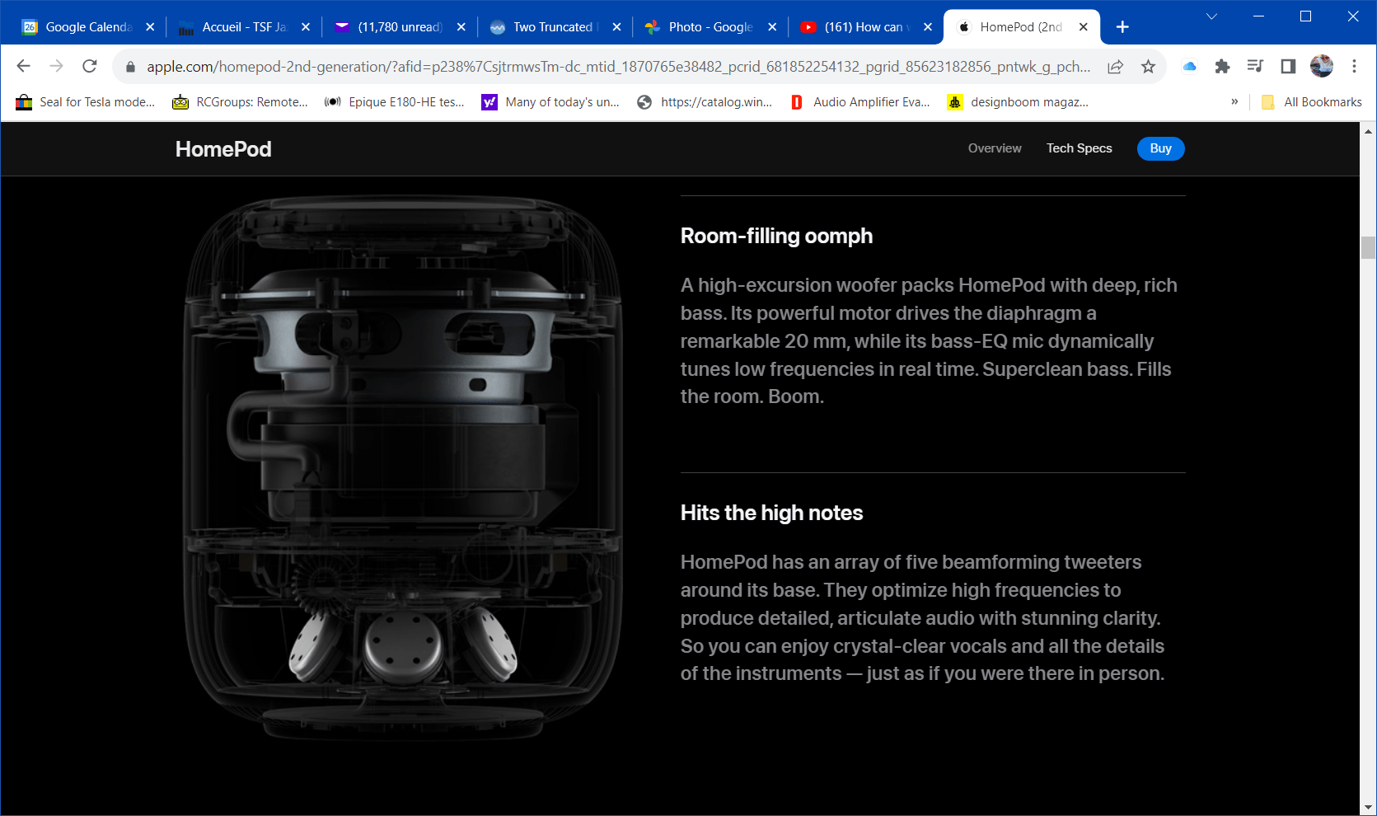Switch to the (161) How can YouTube tab
Screen dimensions: 1377x816
tap(866, 27)
